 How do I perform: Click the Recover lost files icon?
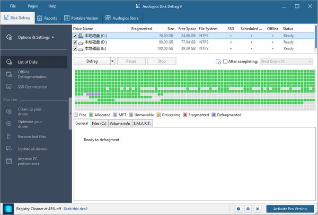coord(9,136)
